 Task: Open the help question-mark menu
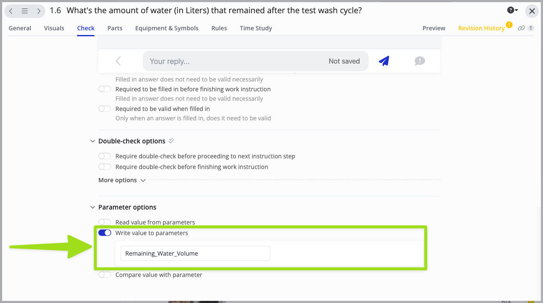coord(511,9)
